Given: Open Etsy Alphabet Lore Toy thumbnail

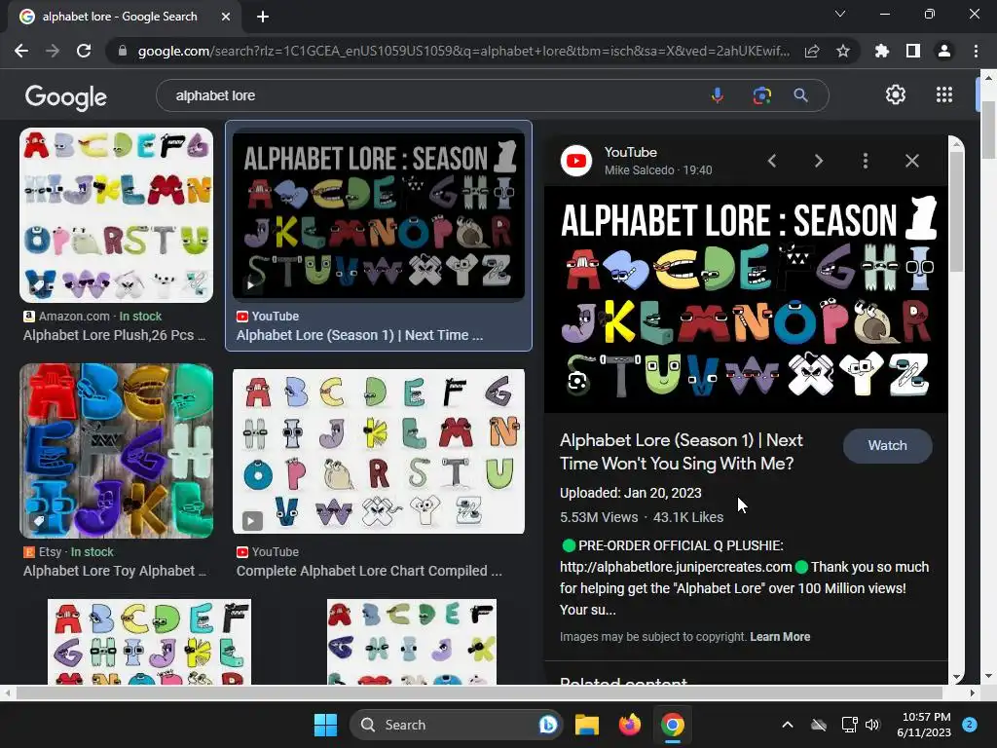Looking at the screenshot, I should coord(117,451).
